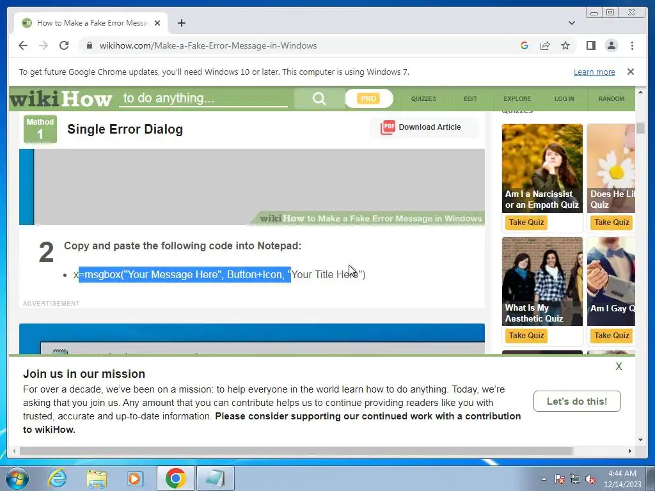The image size is (655, 491).
Task: Open a RANDOM article
Action: coord(611,99)
